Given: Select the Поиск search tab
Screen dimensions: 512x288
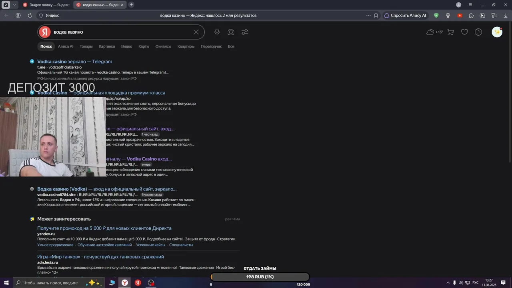Looking at the screenshot, I should click(x=46, y=46).
